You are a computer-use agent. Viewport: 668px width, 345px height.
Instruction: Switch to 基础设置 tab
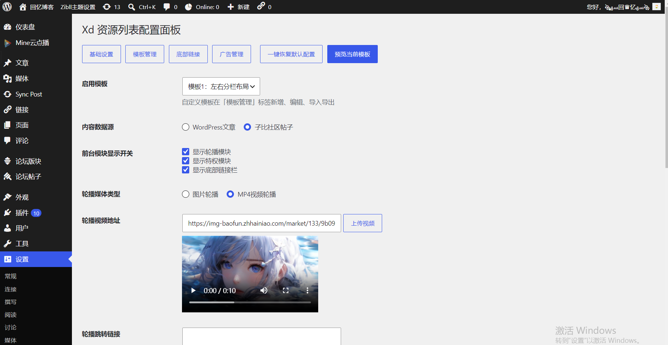click(x=101, y=54)
